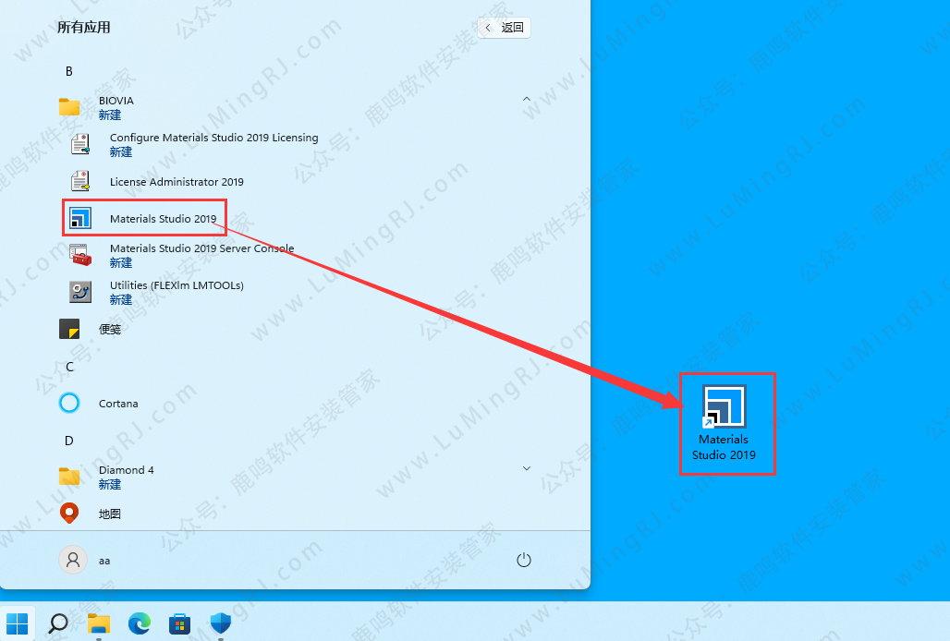
Task: Open File Explorer from the taskbar
Action: click(99, 623)
